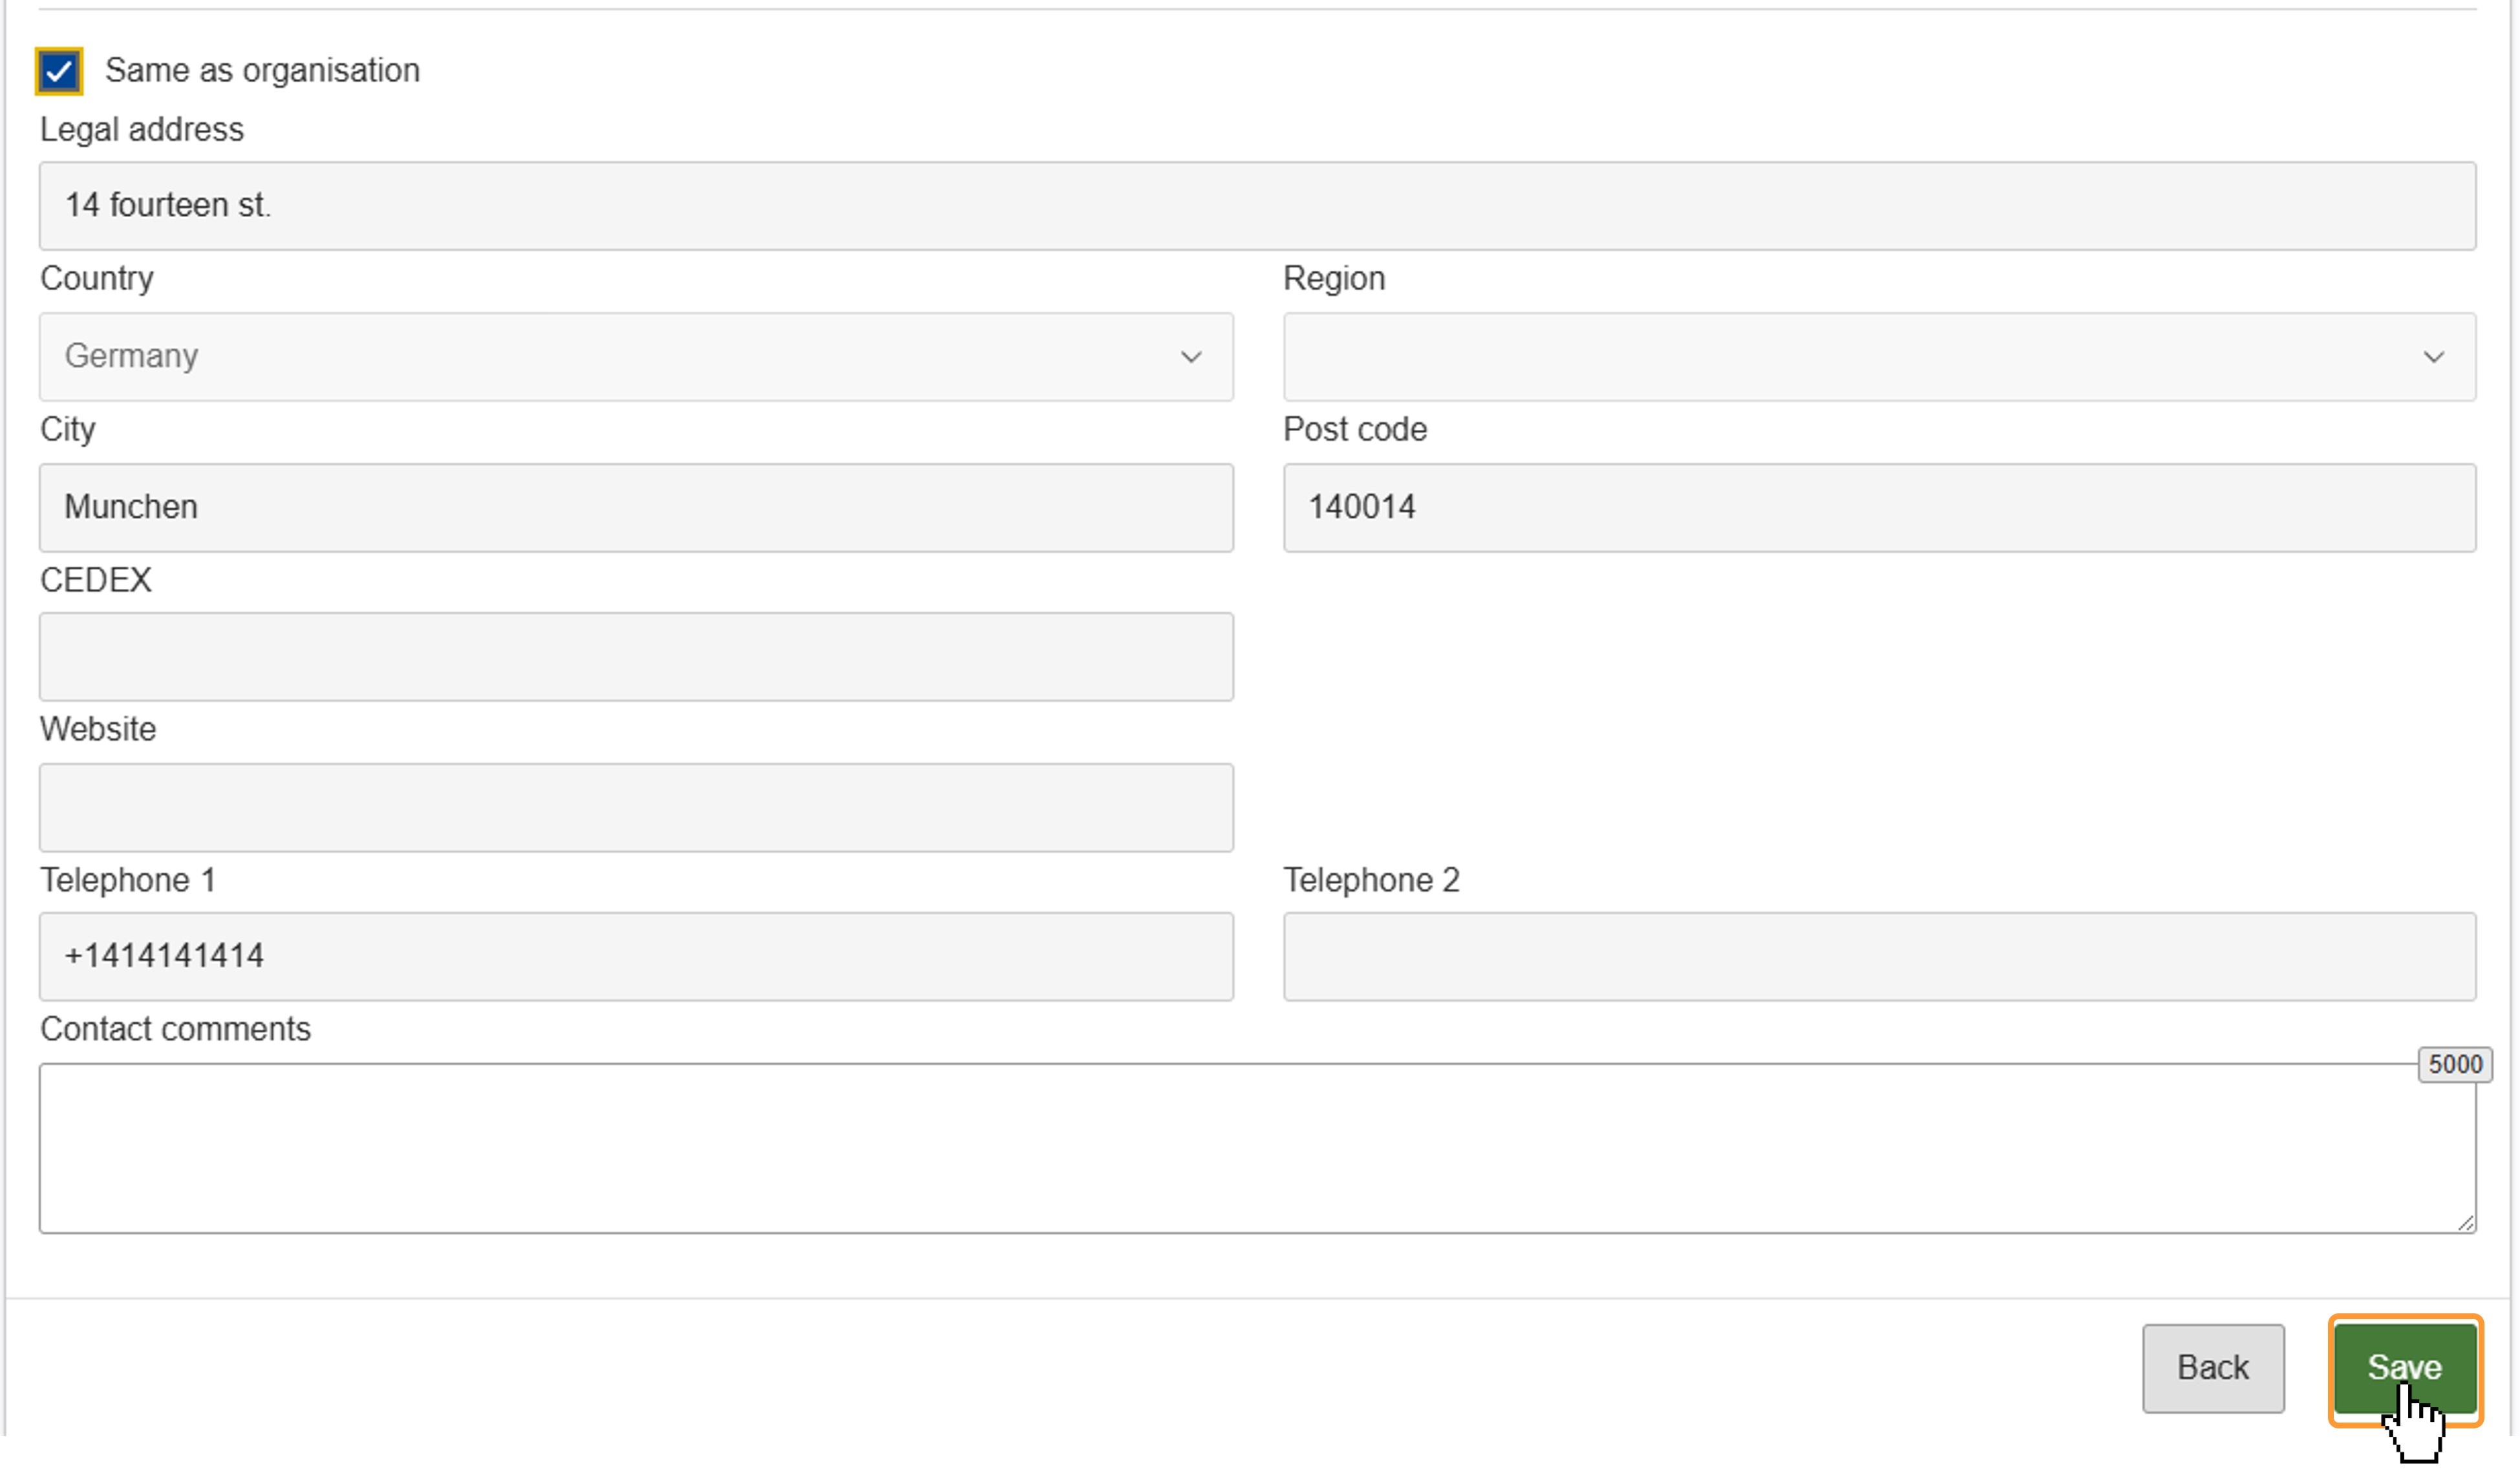Click the Legal address input field

tap(1256, 205)
